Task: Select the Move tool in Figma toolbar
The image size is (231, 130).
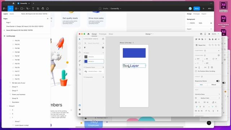Action: click(x=10, y=9)
